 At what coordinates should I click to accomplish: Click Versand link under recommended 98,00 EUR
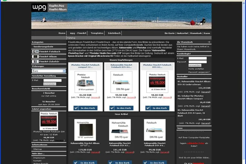coord(167,97)
